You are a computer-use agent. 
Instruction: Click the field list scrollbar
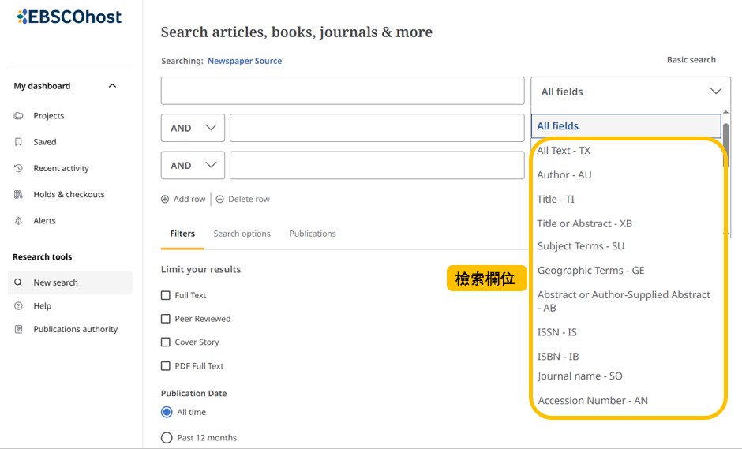coord(725,141)
